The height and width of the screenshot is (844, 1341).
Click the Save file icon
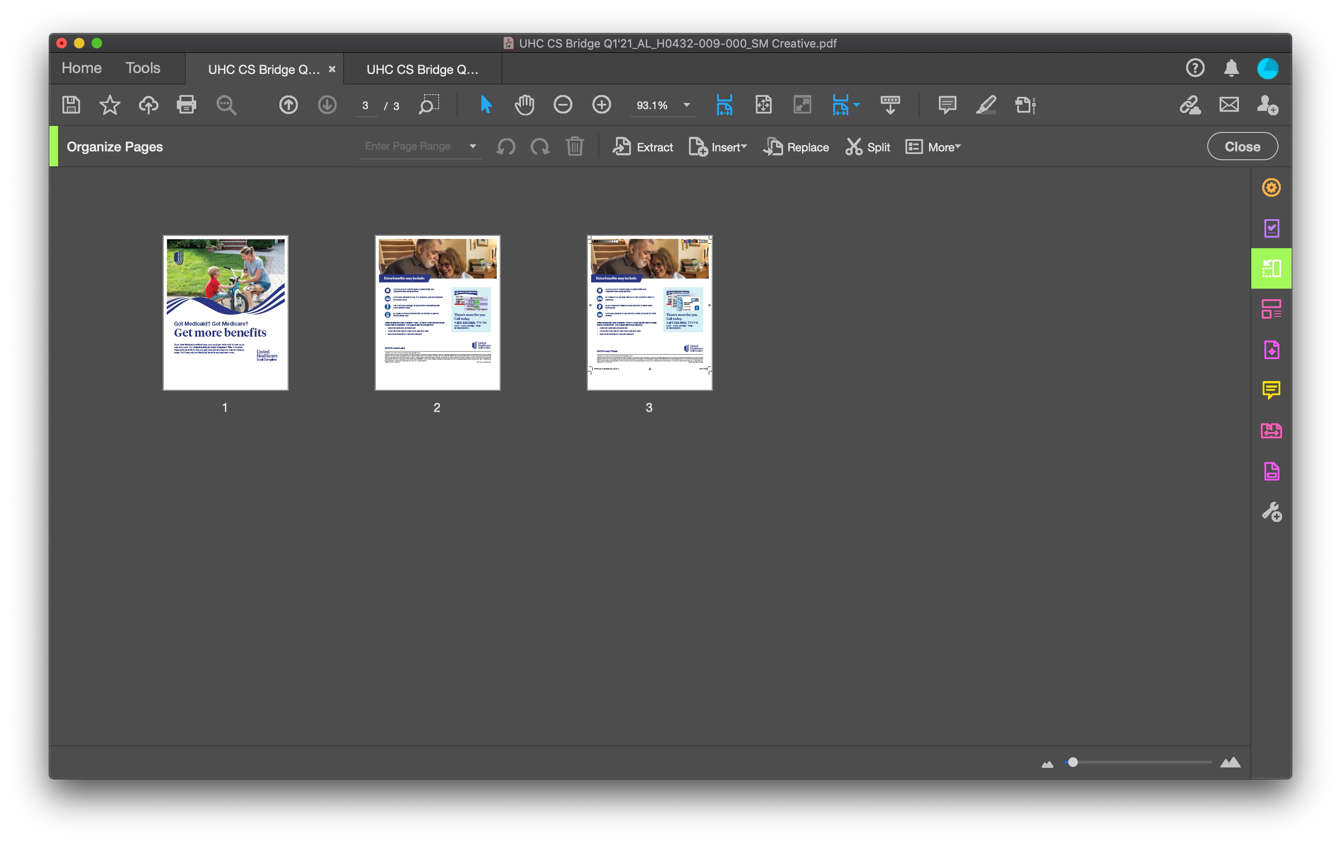tap(71, 105)
